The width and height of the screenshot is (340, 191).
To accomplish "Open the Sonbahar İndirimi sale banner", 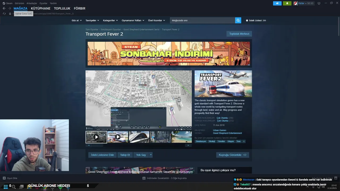I will pyautogui.click(x=169, y=53).
